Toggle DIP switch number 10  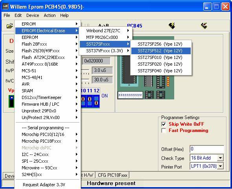click(83, 101)
